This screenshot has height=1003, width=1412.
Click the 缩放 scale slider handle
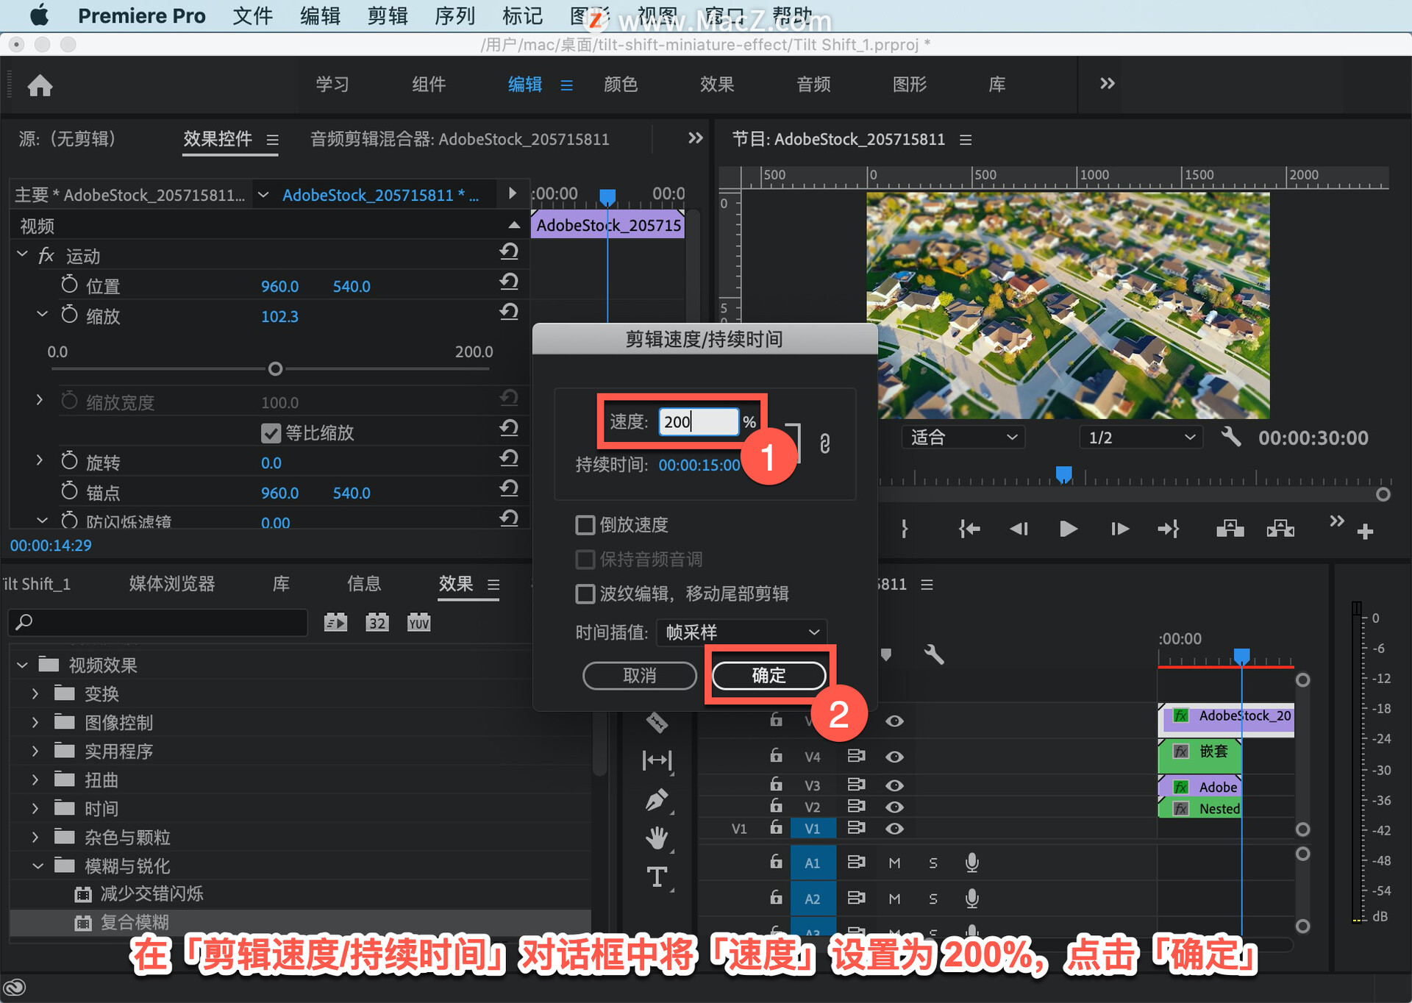pyautogui.click(x=275, y=368)
